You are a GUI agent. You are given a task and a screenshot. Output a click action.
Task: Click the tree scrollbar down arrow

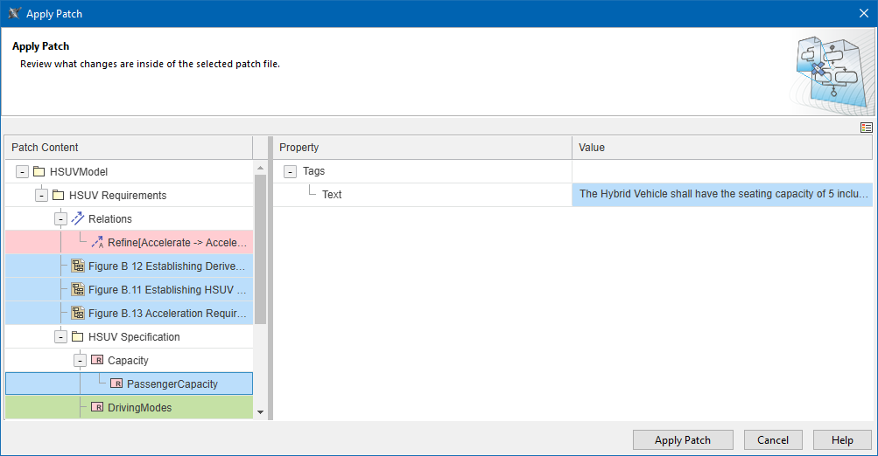(260, 411)
